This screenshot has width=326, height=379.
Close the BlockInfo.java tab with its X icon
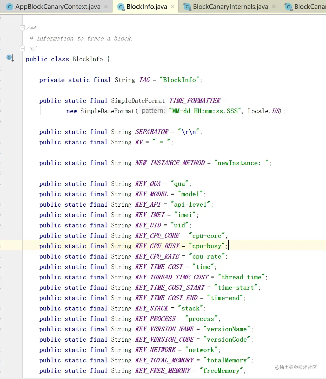[172, 6]
